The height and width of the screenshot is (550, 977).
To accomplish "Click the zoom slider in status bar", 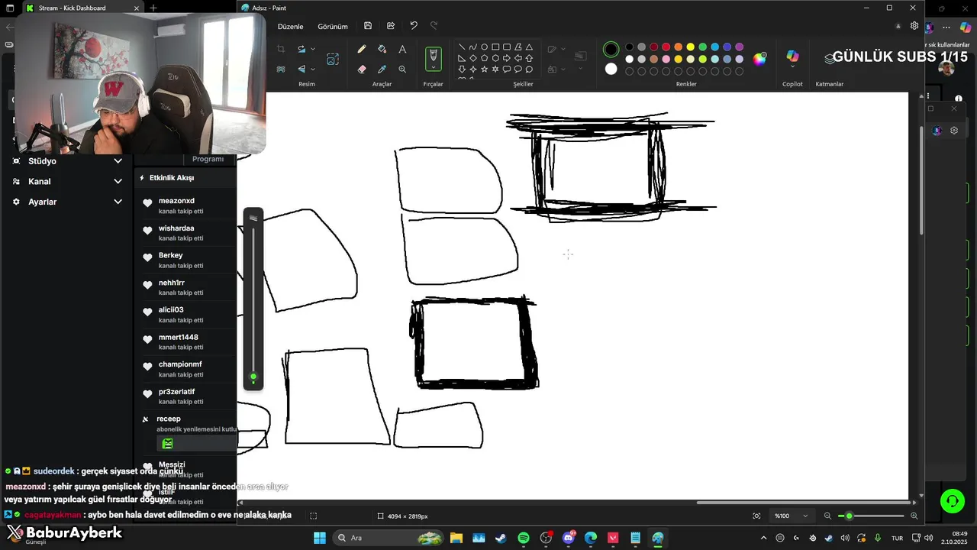I will (871, 516).
